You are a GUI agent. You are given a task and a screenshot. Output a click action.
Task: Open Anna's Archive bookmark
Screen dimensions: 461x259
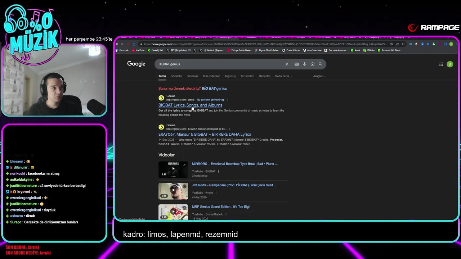coord(312,50)
